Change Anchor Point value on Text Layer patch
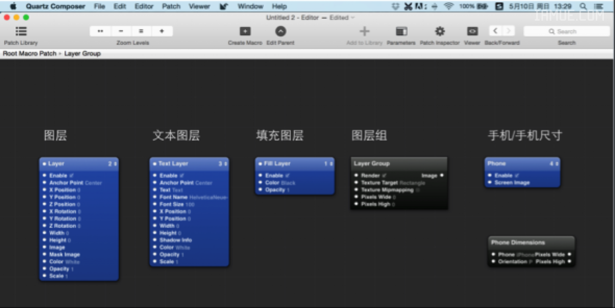This screenshot has height=308, width=615. tap(204, 183)
